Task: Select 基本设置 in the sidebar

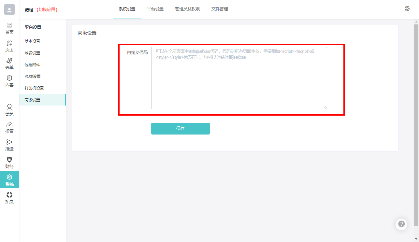Action: pos(42,41)
